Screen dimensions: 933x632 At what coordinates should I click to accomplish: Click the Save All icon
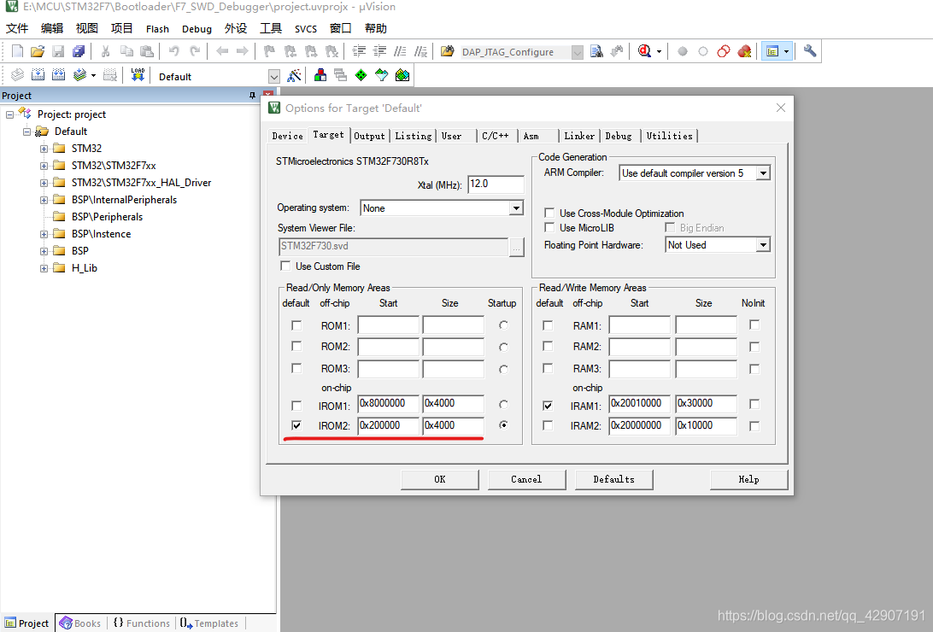(x=79, y=52)
